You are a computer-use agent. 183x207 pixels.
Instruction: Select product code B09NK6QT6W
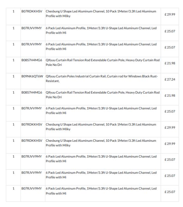pyautogui.click(x=32, y=76)
